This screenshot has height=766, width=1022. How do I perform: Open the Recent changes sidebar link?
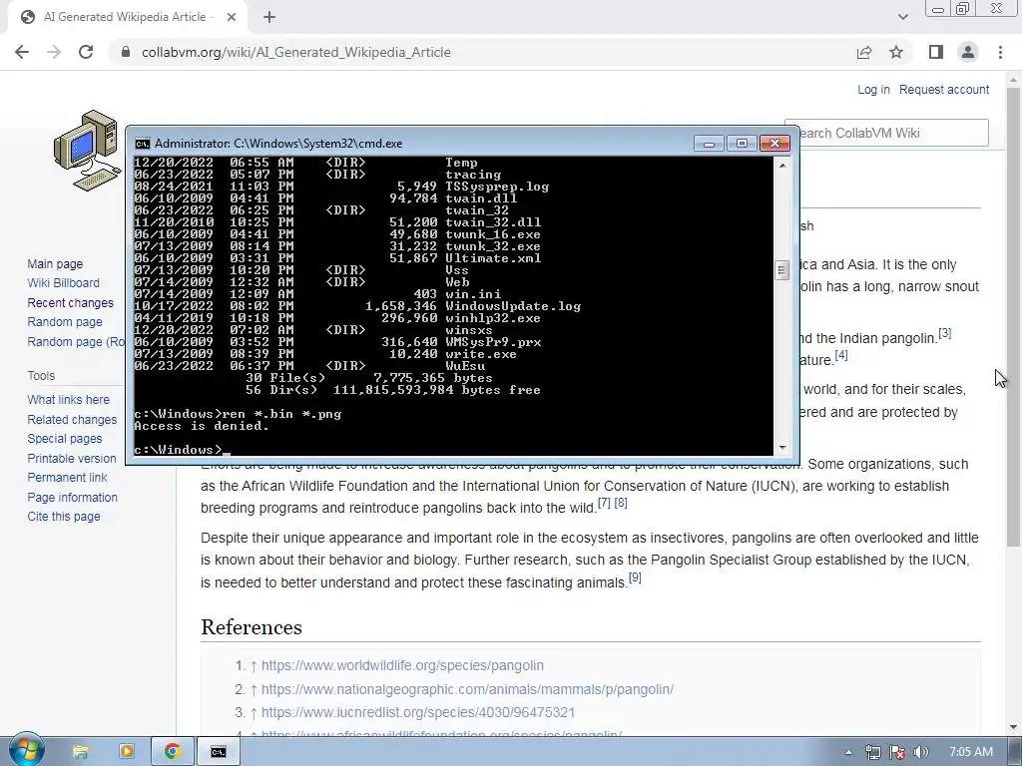(x=71, y=303)
